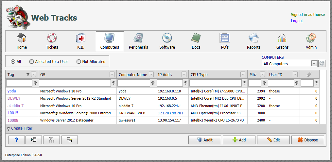Image resolution: width=332 pixels, height=162 pixels.
Task: Click the Windows Server 2012 Datacenter cell
Action: pyautogui.click(x=78, y=120)
